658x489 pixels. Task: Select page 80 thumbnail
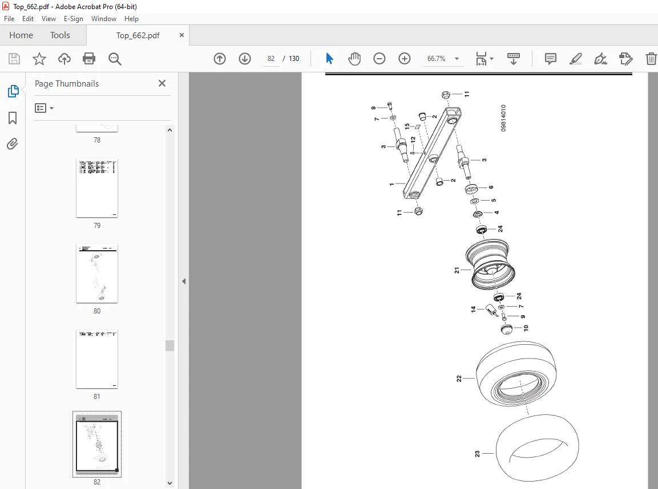click(x=97, y=273)
